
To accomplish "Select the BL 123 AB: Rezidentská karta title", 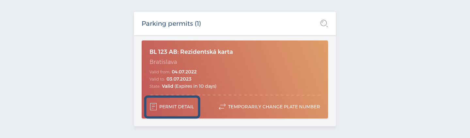I will point(191,52).
